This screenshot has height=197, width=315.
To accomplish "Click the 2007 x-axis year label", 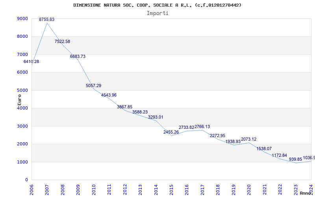I will (47, 190).
